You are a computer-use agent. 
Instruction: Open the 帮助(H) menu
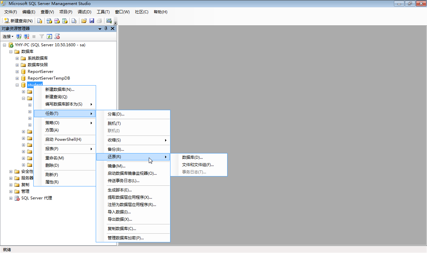pyautogui.click(x=160, y=12)
